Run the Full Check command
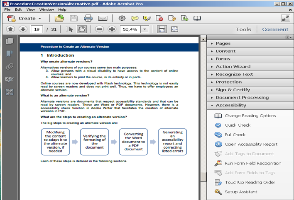The image size is (294, 200). (235, 135)
